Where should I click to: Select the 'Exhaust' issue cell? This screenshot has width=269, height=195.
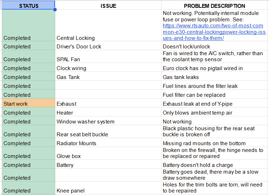click(67, 104)
